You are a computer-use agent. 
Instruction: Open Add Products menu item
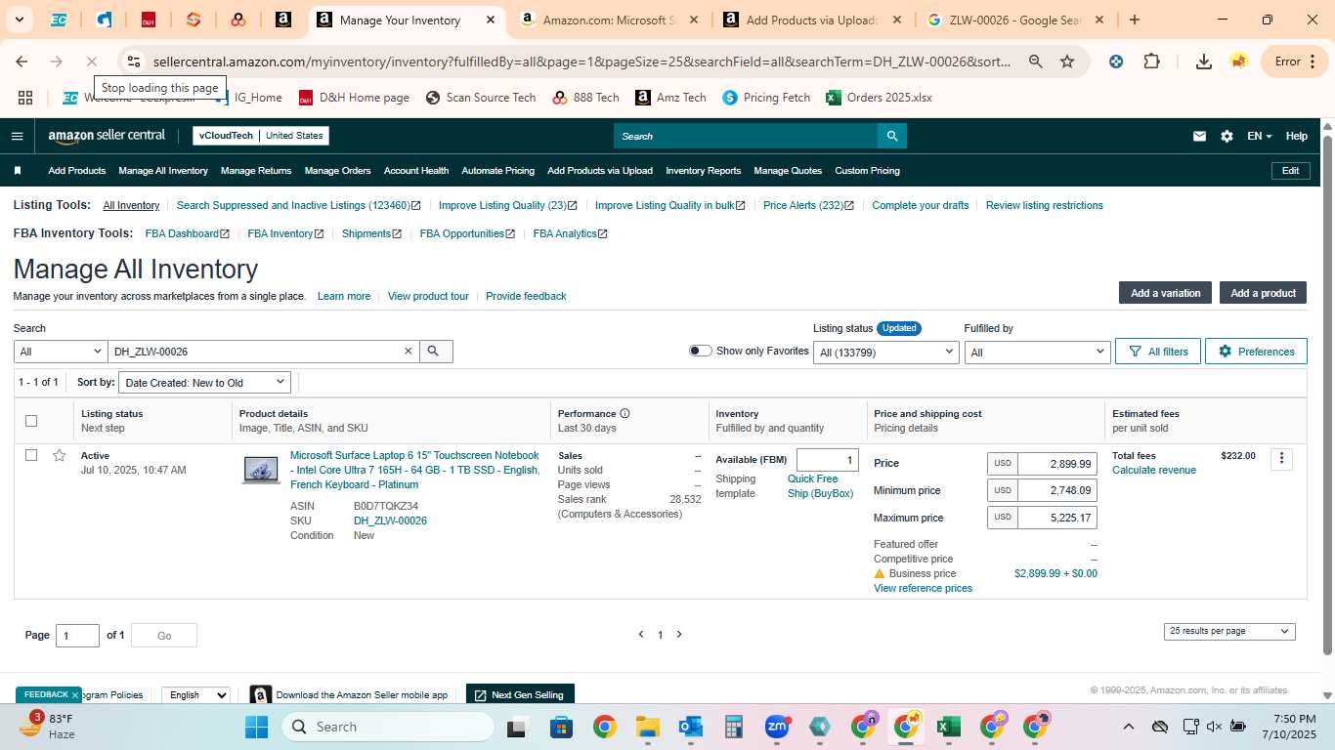click(77, 171)
